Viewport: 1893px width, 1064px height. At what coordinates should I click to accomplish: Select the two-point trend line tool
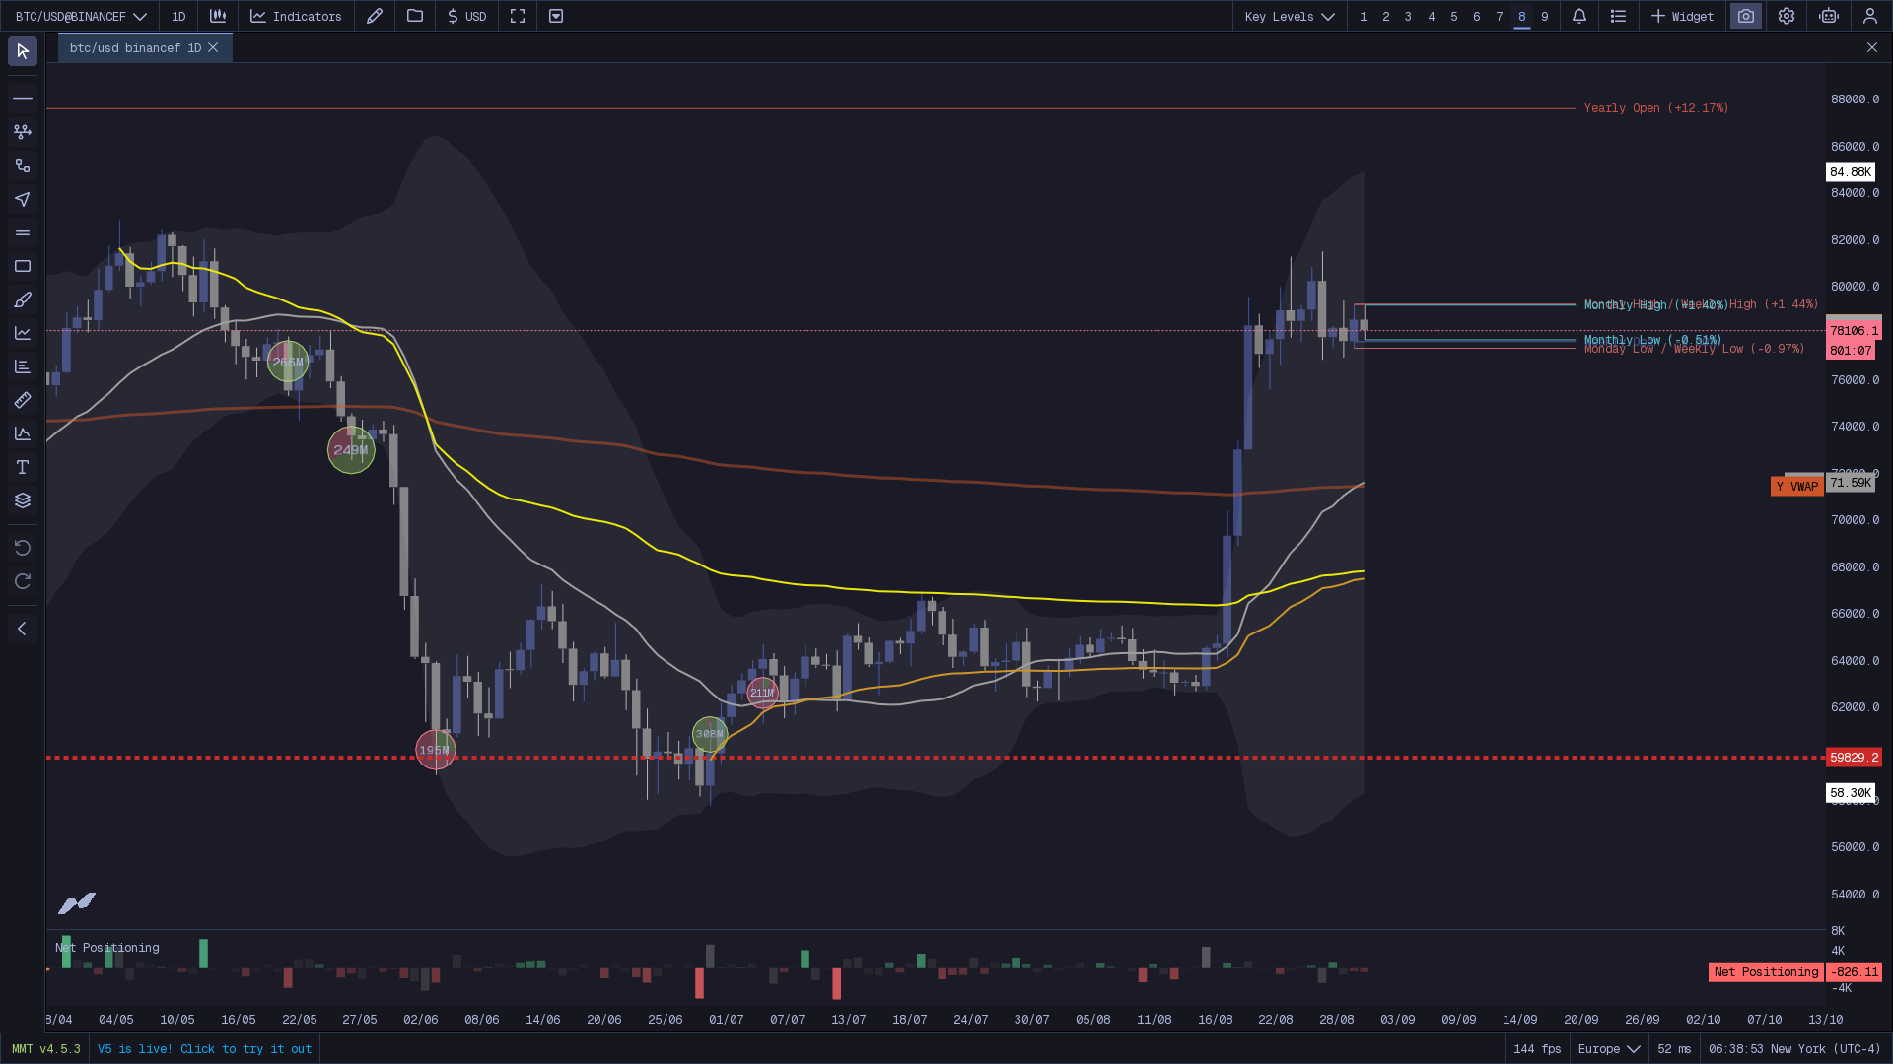pos(23,166)
